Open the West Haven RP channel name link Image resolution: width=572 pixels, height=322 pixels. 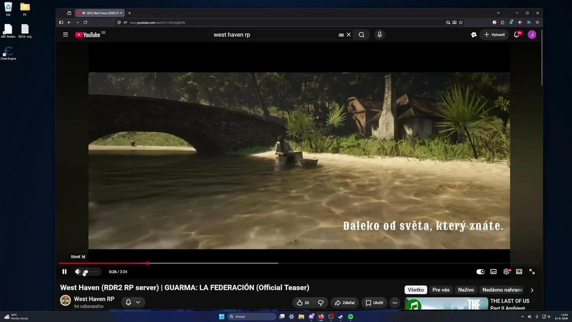click(94, 299)
